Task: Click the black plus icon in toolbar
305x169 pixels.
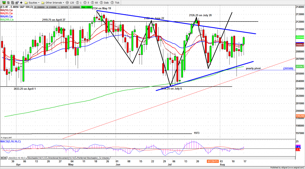Action: [x=21, y=2]
